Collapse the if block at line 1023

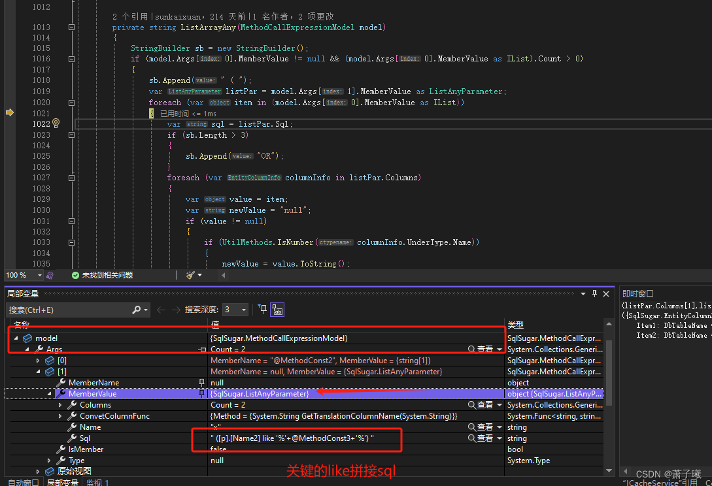[x=71, y=135]
